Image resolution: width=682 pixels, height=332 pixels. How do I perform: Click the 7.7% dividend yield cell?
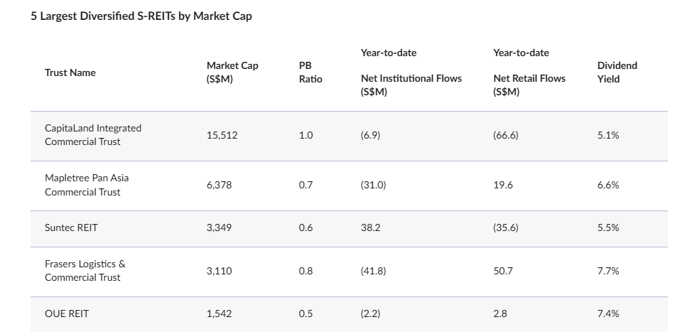click(x=608, y=271)
